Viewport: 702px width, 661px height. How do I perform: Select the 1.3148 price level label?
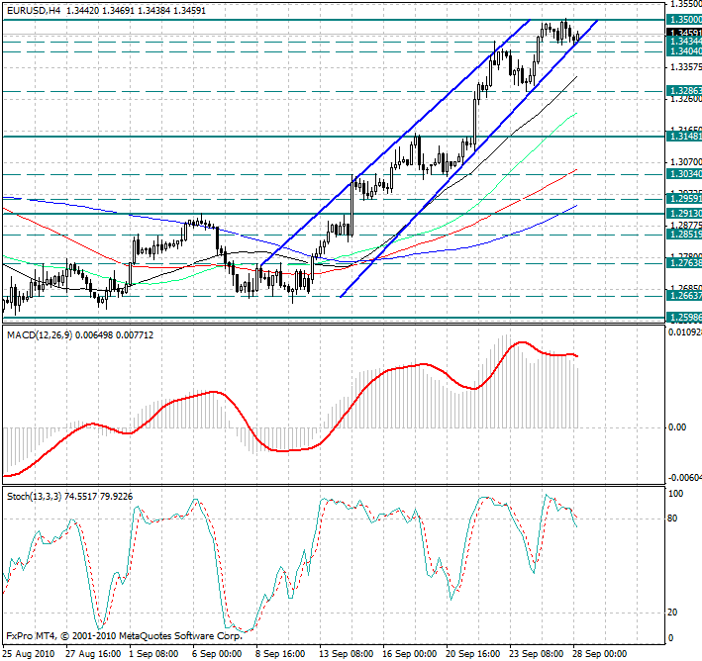click(684, 136)
